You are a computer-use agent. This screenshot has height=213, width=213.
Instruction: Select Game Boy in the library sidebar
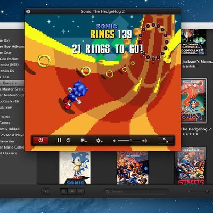(x=5, y=40)
